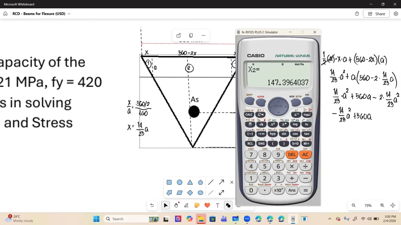Insert a pentagon shape
Image resolution: width=401 pixels, height=225 pixels.
[200, 182]
